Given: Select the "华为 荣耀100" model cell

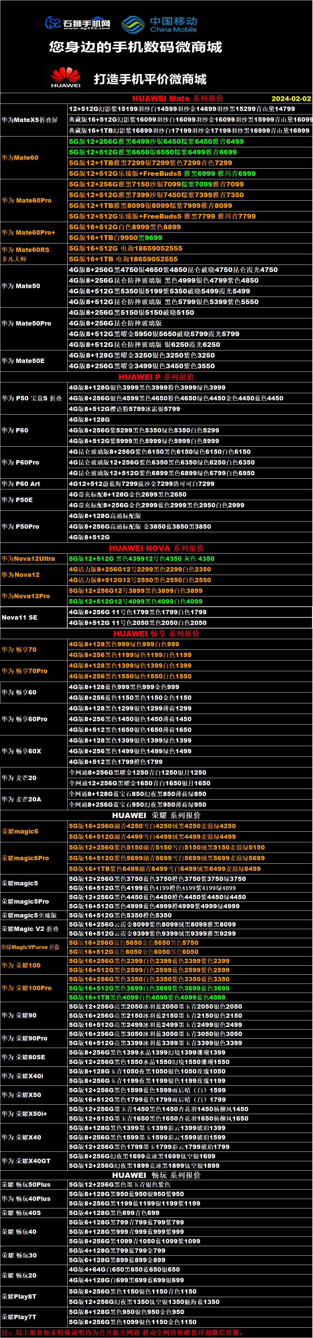Looking at the screenshot, I should coord(34,965).
